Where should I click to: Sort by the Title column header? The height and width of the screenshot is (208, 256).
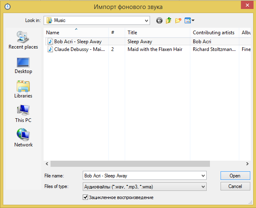coord(157,33)
